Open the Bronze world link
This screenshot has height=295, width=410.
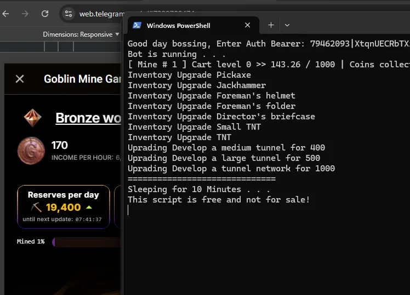point(88,118)
